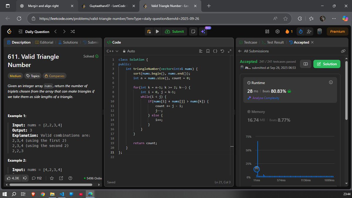Bookmark the code with the bookmark icon
Screen dimensions: 352x198
208,51
